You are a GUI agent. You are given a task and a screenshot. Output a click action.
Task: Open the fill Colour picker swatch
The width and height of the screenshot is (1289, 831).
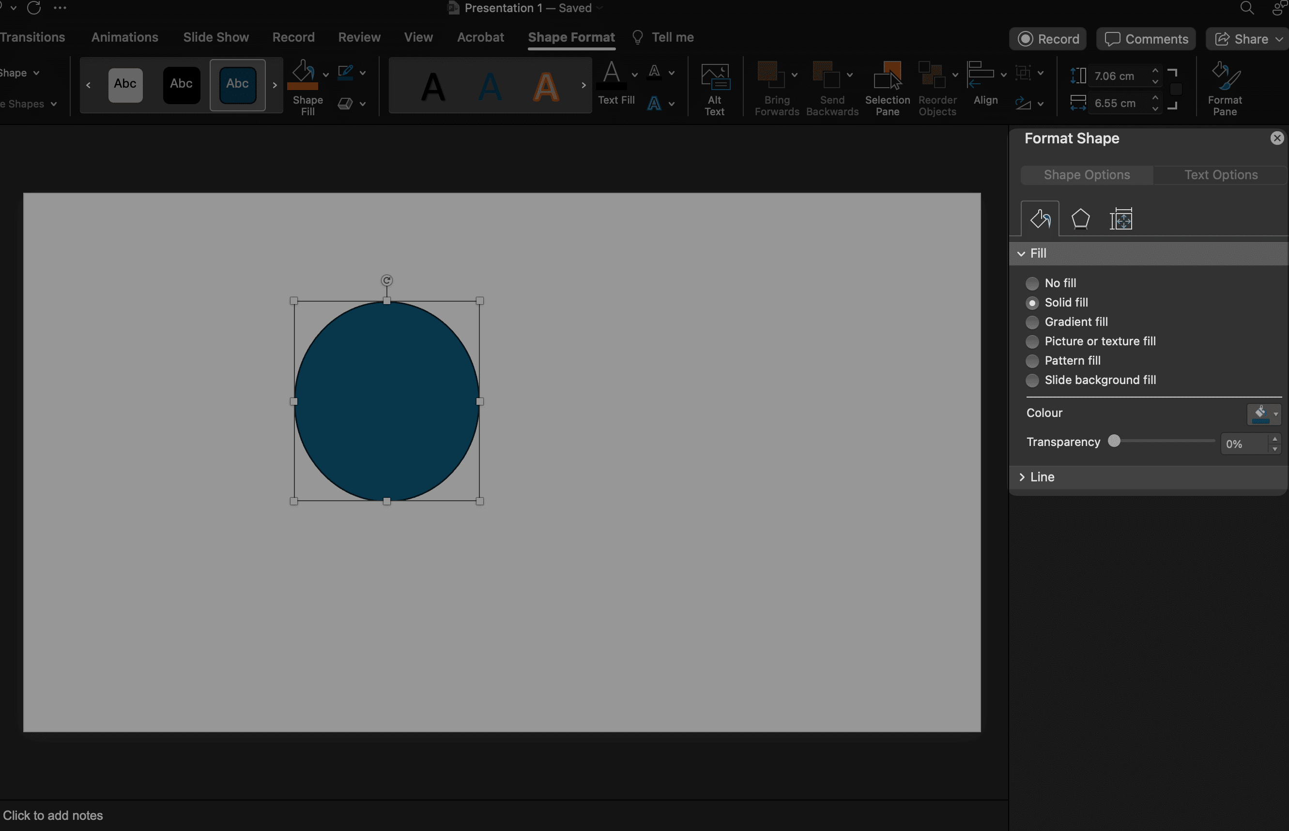[1264, 414]
